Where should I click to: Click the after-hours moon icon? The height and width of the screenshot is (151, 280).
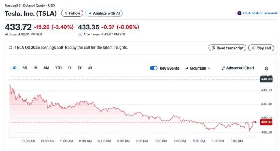click(x=80, y=34)
